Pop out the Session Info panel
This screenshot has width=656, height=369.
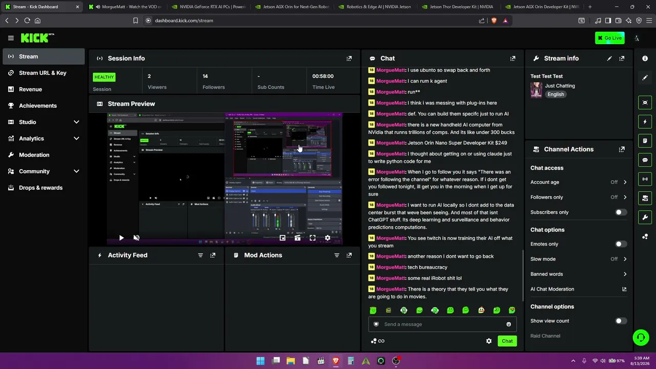coord(349,58)
